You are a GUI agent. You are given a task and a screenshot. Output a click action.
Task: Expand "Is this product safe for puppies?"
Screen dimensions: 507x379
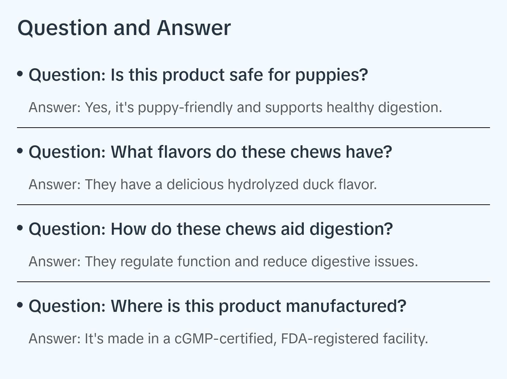[x=198, y=75]
